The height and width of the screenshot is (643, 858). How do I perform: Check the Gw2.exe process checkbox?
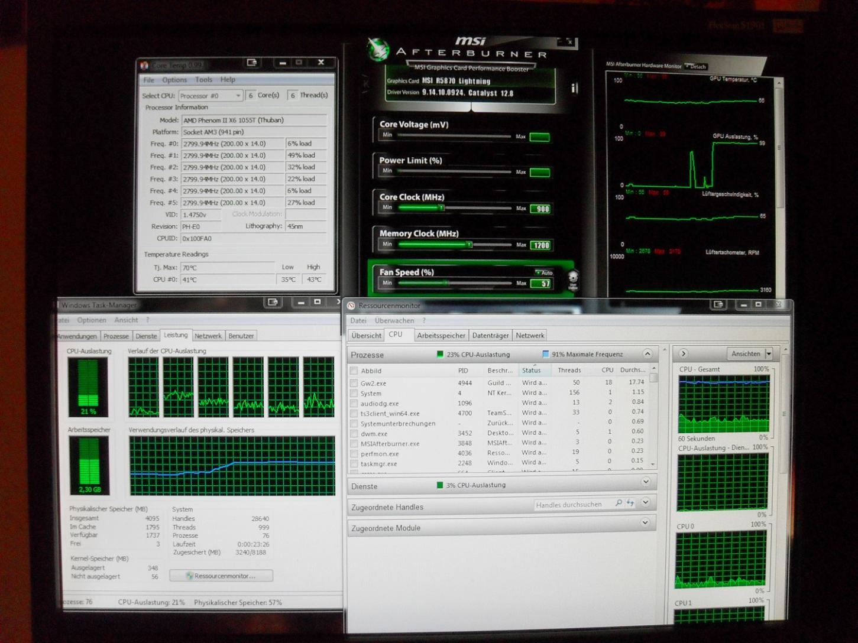(x=354, y=383)
